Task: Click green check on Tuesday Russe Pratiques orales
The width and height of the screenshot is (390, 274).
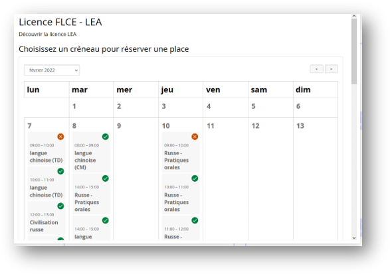Action: click(106, 178)
